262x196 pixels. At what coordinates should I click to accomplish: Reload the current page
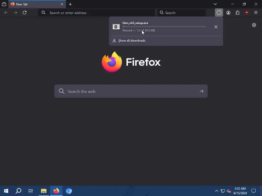pos(25,13)
